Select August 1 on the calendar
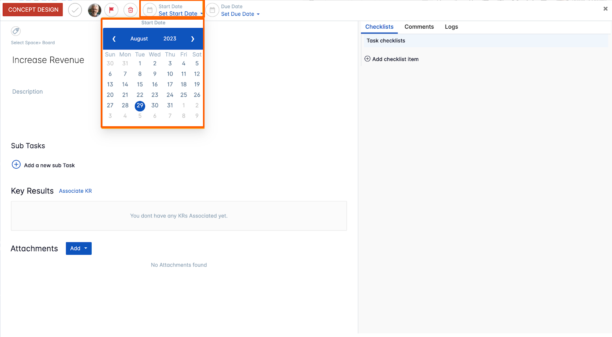 [x=140, y=63]
